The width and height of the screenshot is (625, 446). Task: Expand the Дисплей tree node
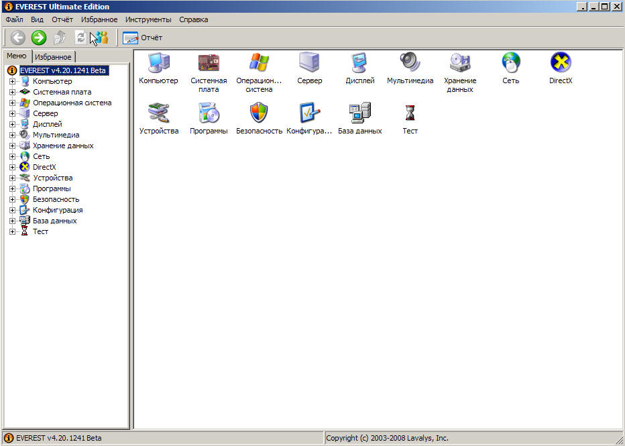click(12, 124)
